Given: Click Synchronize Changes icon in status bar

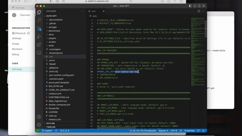Looking at the screenshot, I should coord(56,131).
